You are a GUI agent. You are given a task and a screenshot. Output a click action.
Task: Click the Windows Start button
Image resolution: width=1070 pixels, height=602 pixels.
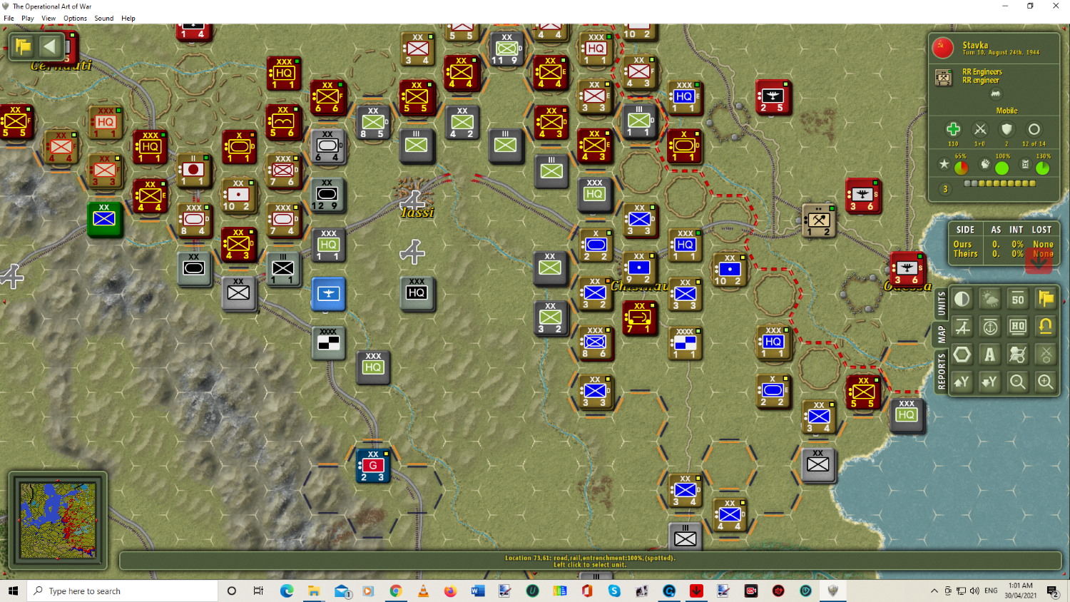(13, 591)
